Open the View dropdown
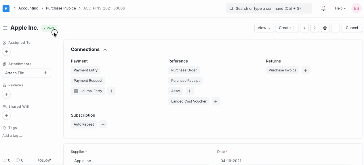 [264, 28]
